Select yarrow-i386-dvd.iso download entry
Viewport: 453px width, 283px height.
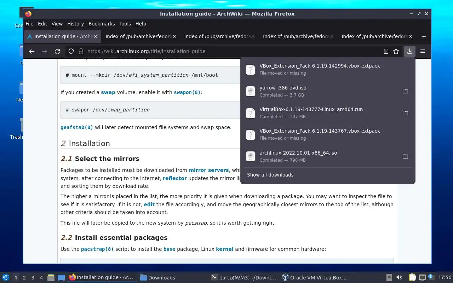click(x=320, y=91)
